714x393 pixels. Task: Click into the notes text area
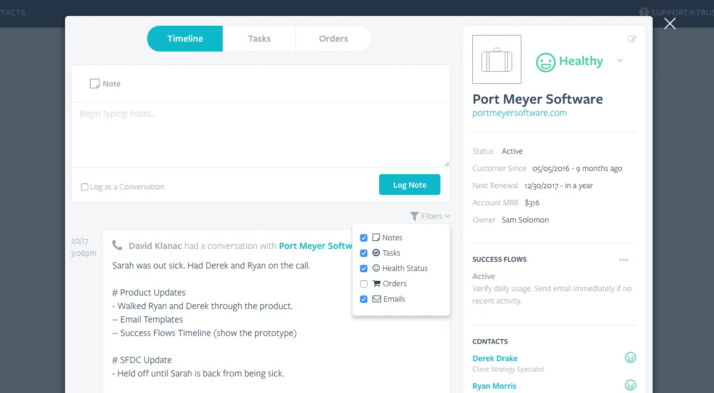tap(261, 135)
